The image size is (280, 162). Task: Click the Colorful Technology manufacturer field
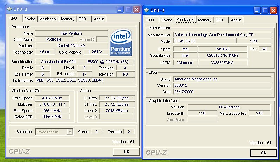pyautogui.click(x=222, y=35)
